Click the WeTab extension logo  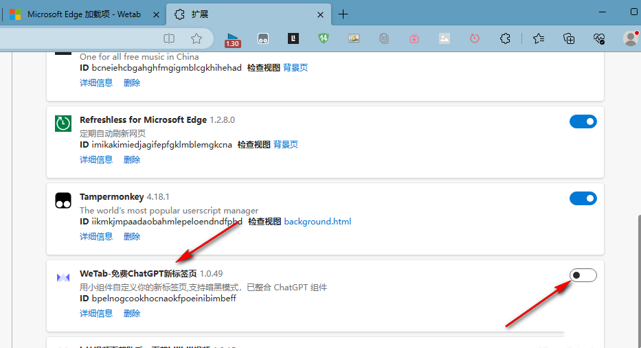63,278
